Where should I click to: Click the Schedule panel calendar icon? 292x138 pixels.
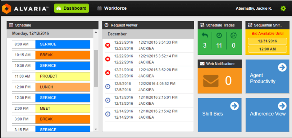coord(11,25)
